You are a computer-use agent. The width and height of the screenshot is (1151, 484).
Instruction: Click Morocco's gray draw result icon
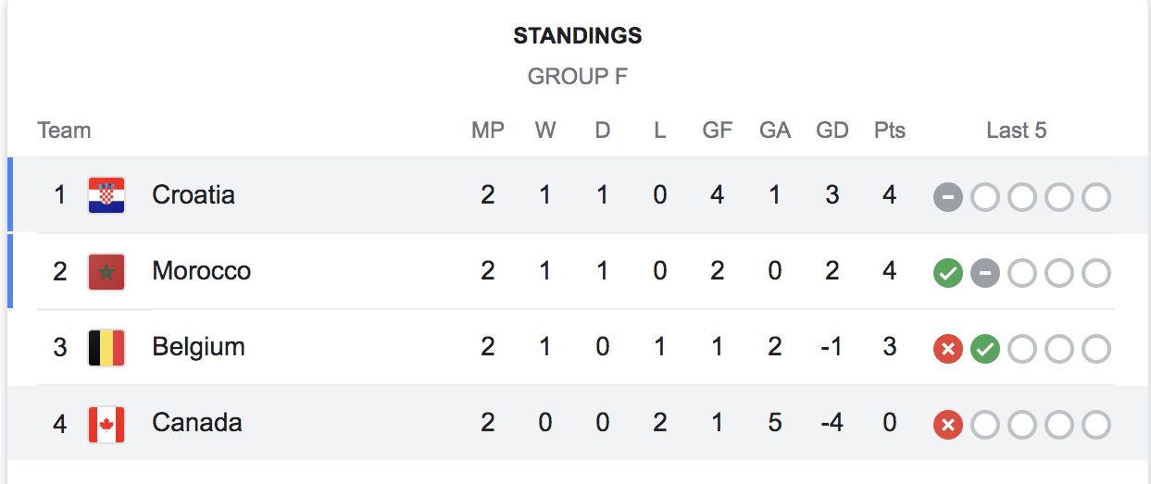[985, 273]
